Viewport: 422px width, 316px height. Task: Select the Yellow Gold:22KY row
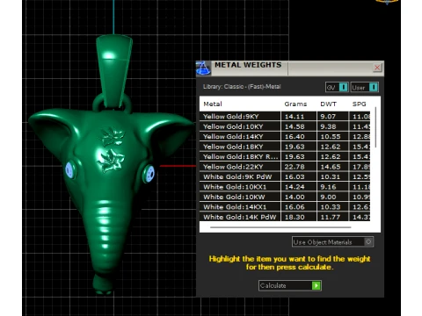pyautogui.click(x=285, y=167)
